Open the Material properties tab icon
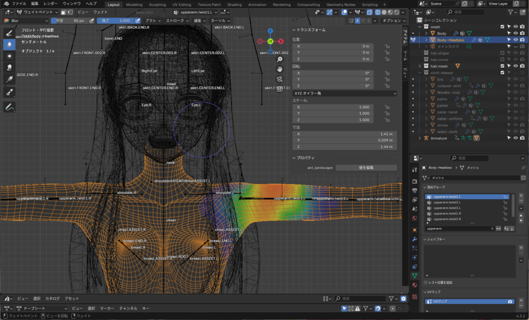Screen dimensions: 529x320 [x=414, y=284]
